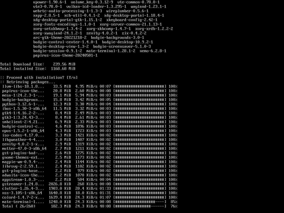Click the nemo-6.2.8-1 package name
The image size is (284, 213).
pos(153,51)
